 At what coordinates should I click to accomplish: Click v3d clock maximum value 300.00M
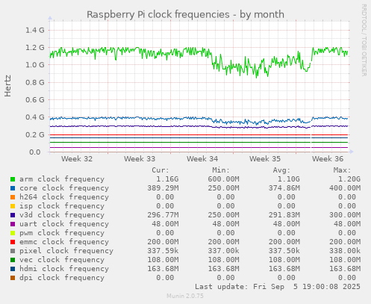345,215
